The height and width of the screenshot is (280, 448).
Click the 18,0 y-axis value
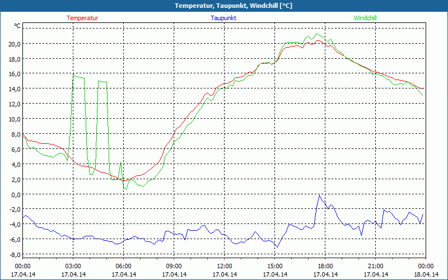[x=15, y=59]
